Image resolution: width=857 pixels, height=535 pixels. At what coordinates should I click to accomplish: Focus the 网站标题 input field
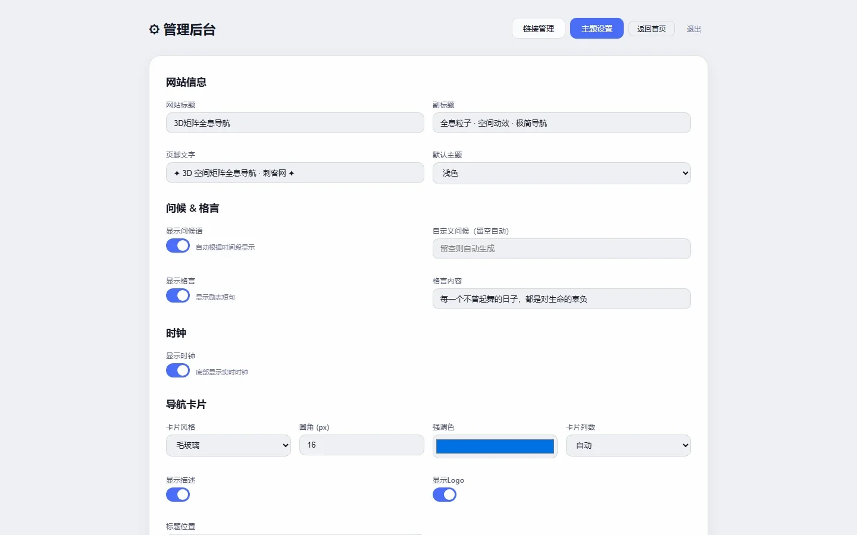pos(295,123)
